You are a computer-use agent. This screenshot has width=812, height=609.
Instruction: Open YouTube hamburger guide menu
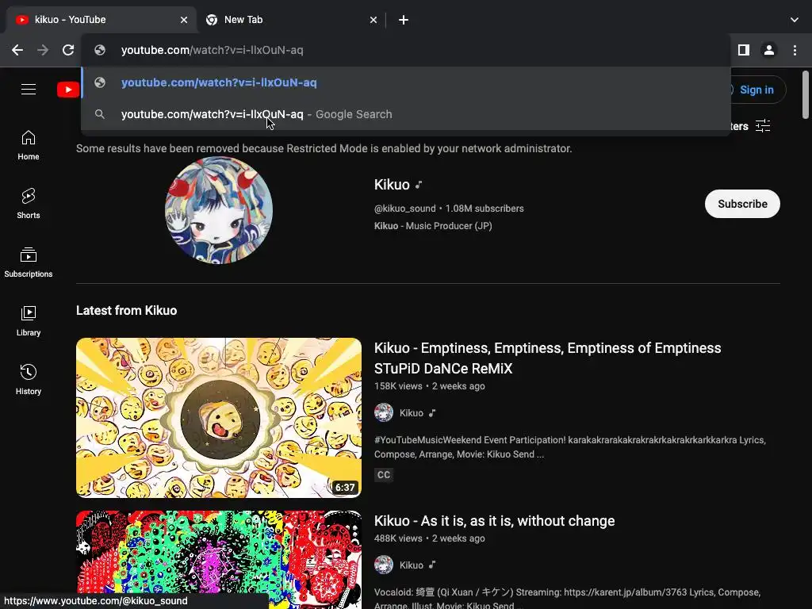29,90
